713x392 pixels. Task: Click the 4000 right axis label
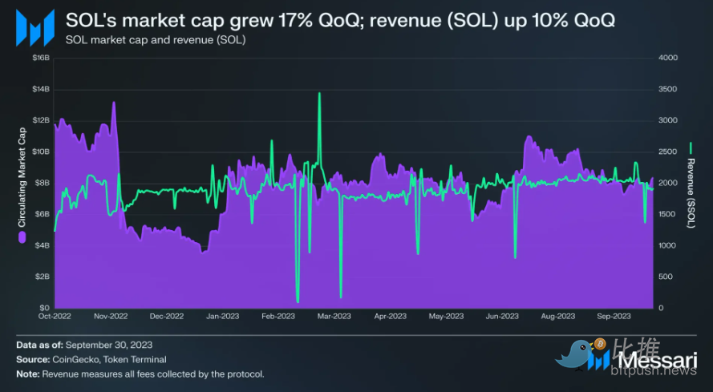[668, 58]
